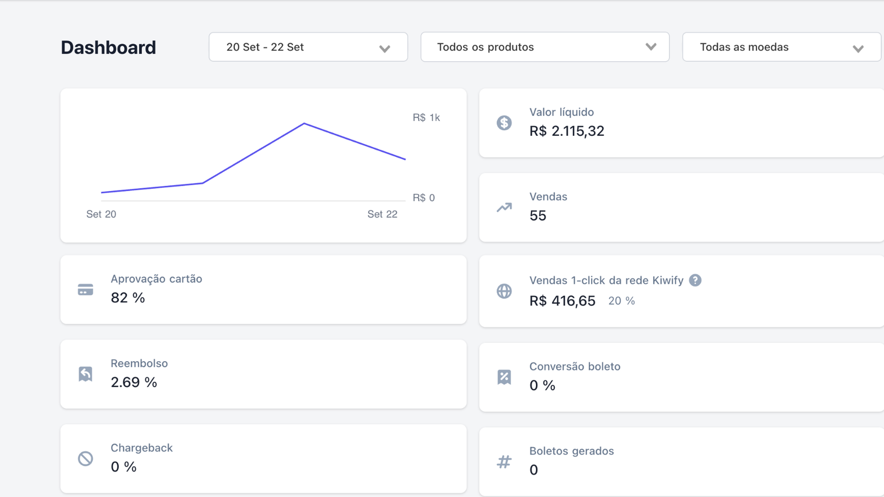Screen dimensions: 884x497
Task: Click the credit card icon for Aprovação cartão
Action: [x=86, y=290]
